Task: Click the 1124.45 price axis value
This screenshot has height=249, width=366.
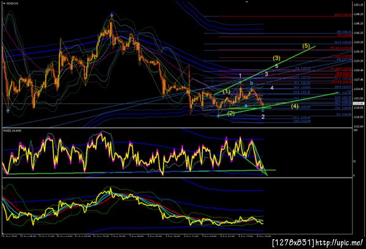Action: point(357,89)
